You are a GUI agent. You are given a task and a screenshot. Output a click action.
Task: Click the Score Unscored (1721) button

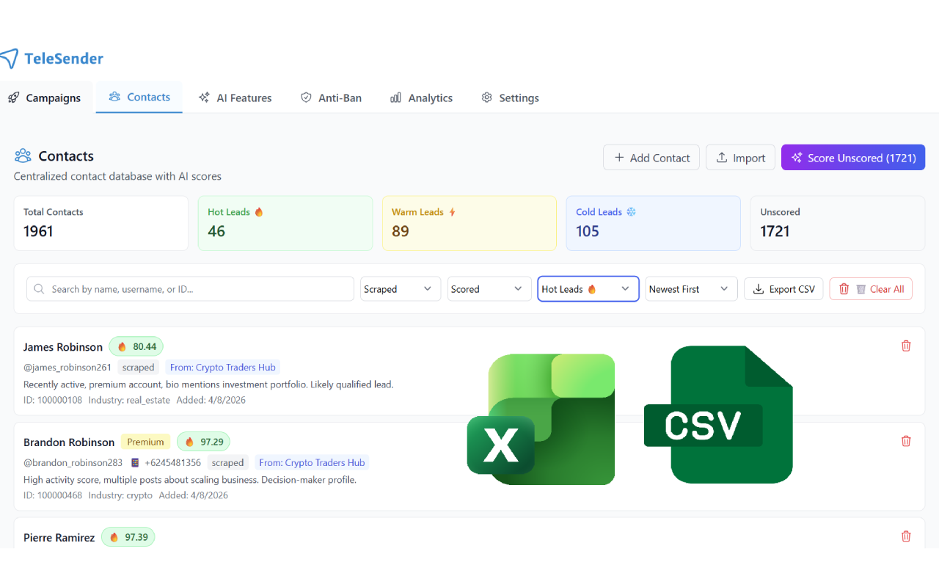point(852,158)
